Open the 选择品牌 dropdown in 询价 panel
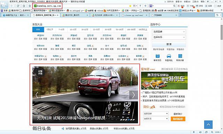Viewport: 223px width, 134px height. [156, 114]
